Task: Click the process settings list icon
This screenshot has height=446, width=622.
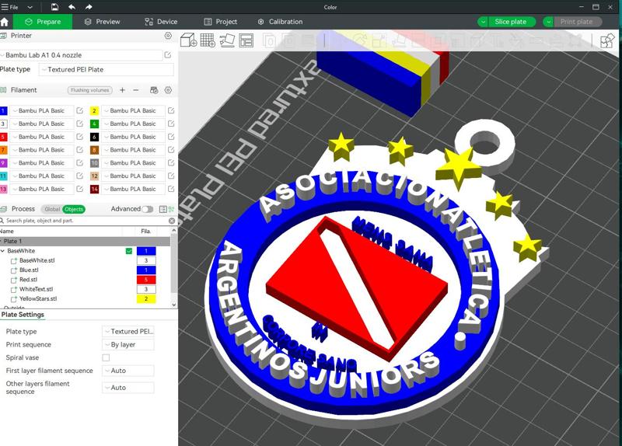Action: click(162, 209)
